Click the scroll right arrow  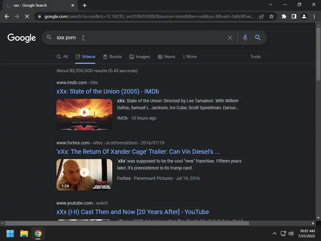click(x=313, y=223)
